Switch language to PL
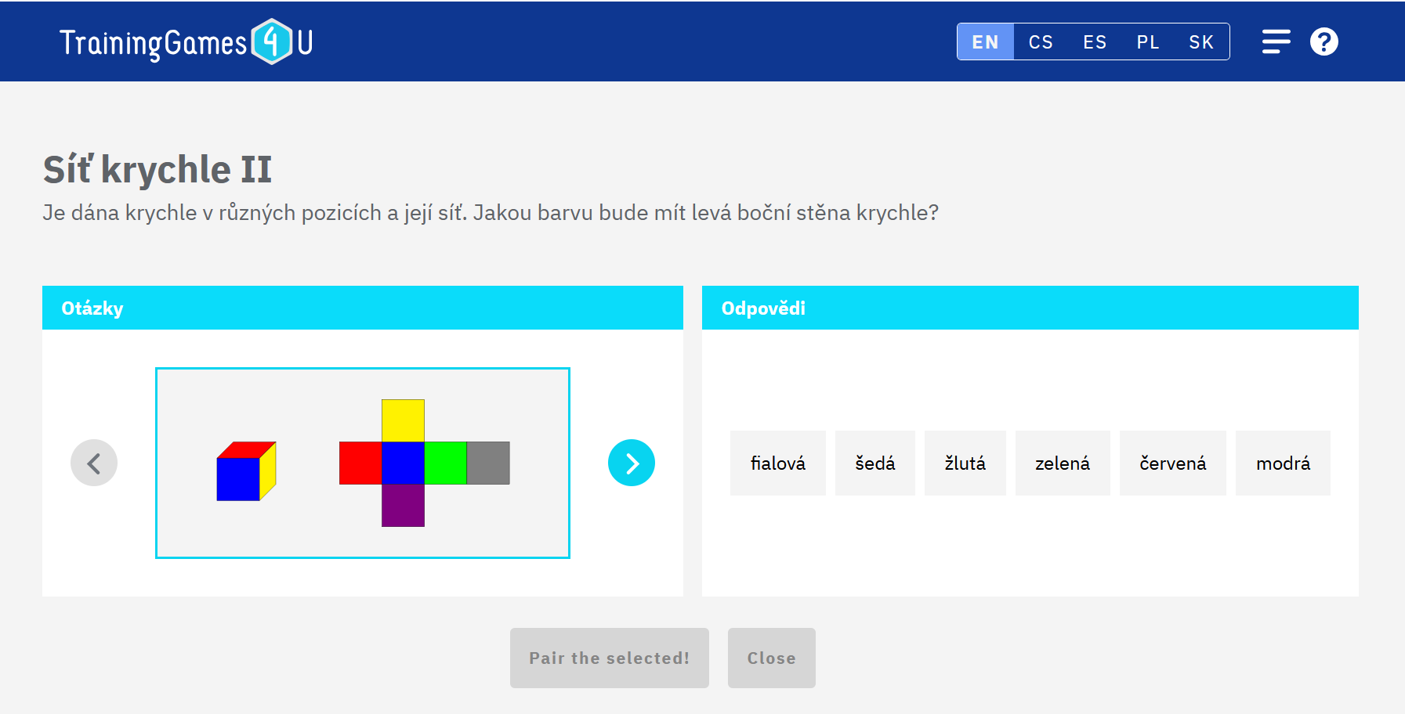The image size is (1405, 714). (1148, 42)
